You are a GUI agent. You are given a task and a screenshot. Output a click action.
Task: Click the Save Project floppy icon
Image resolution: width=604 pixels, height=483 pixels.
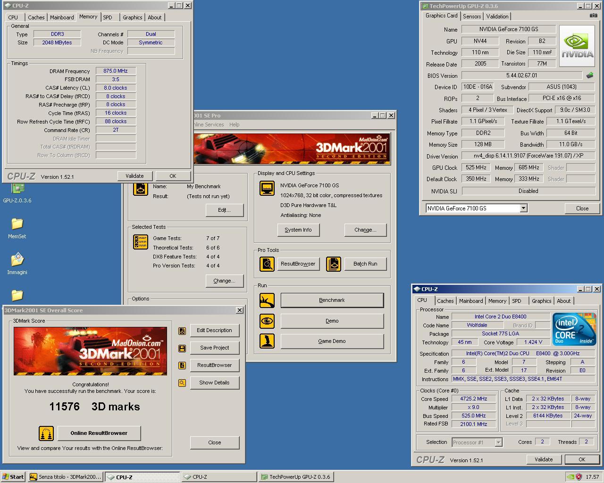182,348
